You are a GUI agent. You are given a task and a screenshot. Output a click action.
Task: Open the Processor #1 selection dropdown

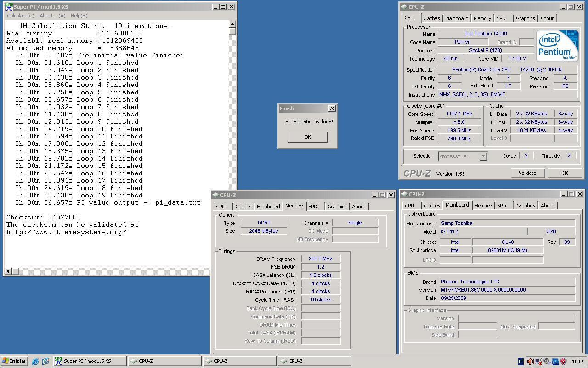[462, 156]
